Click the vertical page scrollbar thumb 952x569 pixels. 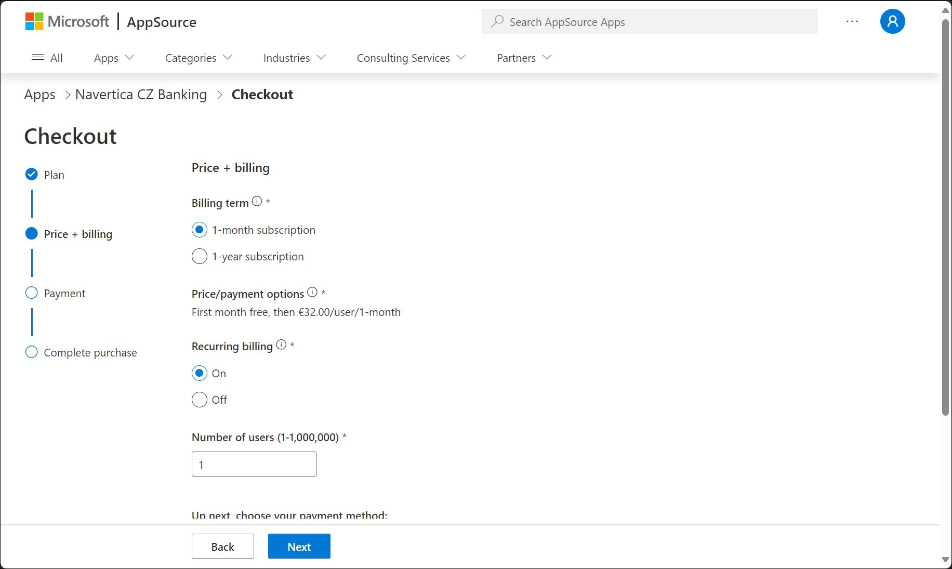pyautogui.click(x=945, y=217)
